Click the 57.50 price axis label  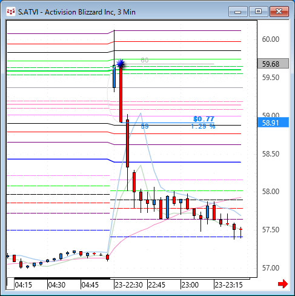pos(271,230)
